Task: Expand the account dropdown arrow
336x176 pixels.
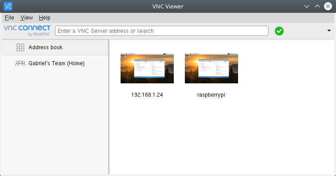Action: coord(329,31)
